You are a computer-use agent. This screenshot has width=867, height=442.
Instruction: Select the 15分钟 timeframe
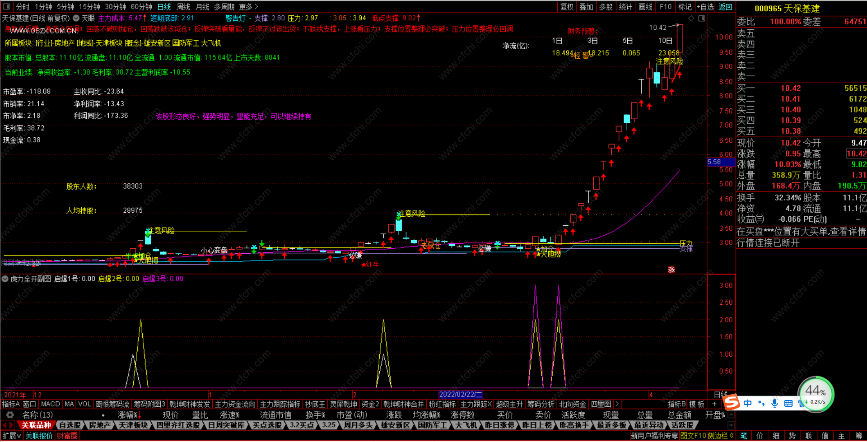click(89, 7)
